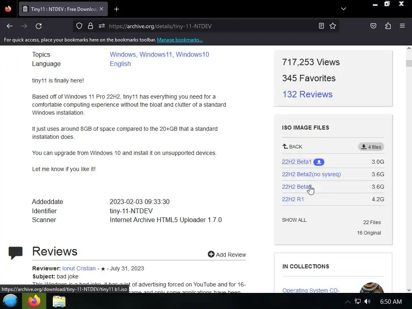This screenshot has width=412, height=309.
Task: Click the collection thumbnail image
Action: click(x=371, y=288)
